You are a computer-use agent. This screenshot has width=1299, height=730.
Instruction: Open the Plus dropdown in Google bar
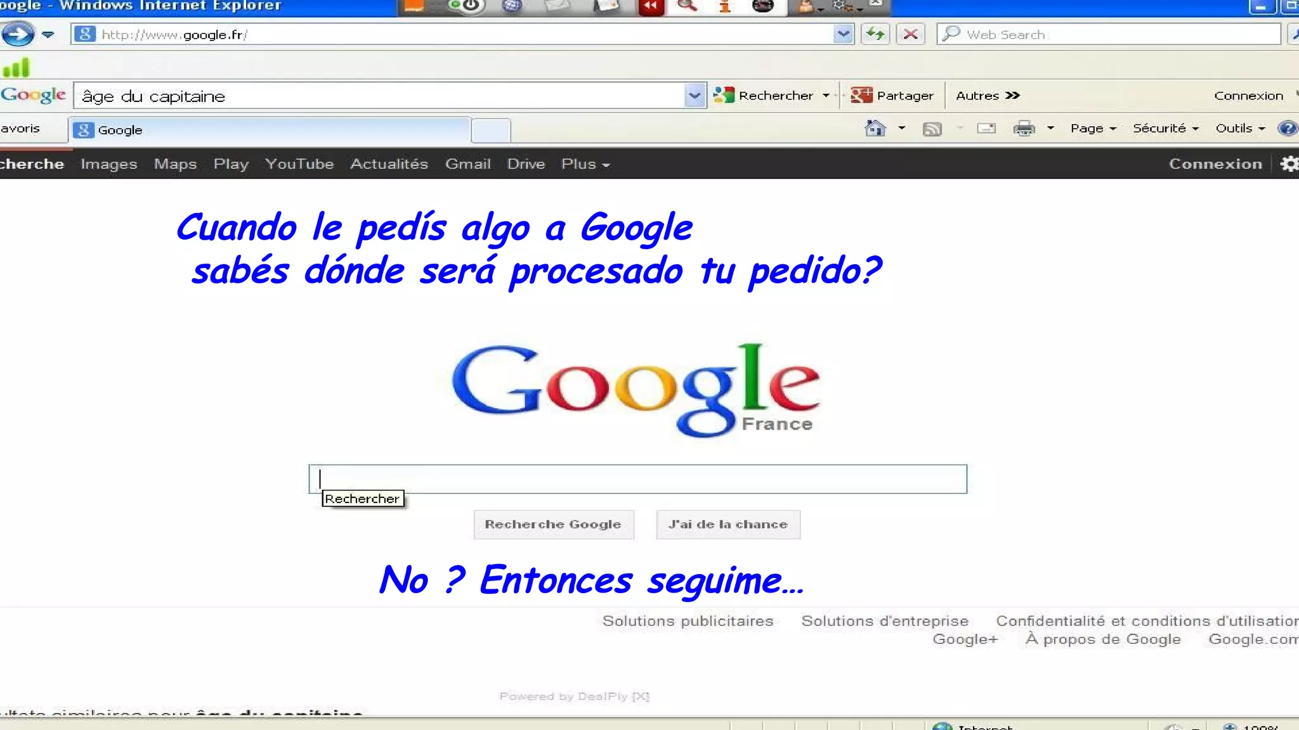585,164
